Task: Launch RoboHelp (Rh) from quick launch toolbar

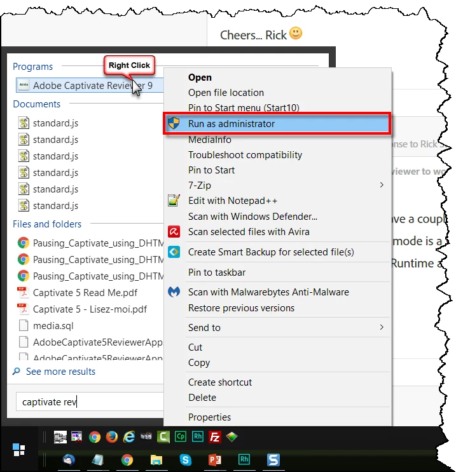Action: coord(198,437)
